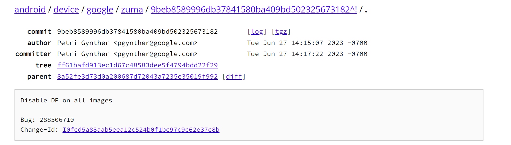Open the android breadcrumb link
The image size is (511, 145).
point(30,10)
